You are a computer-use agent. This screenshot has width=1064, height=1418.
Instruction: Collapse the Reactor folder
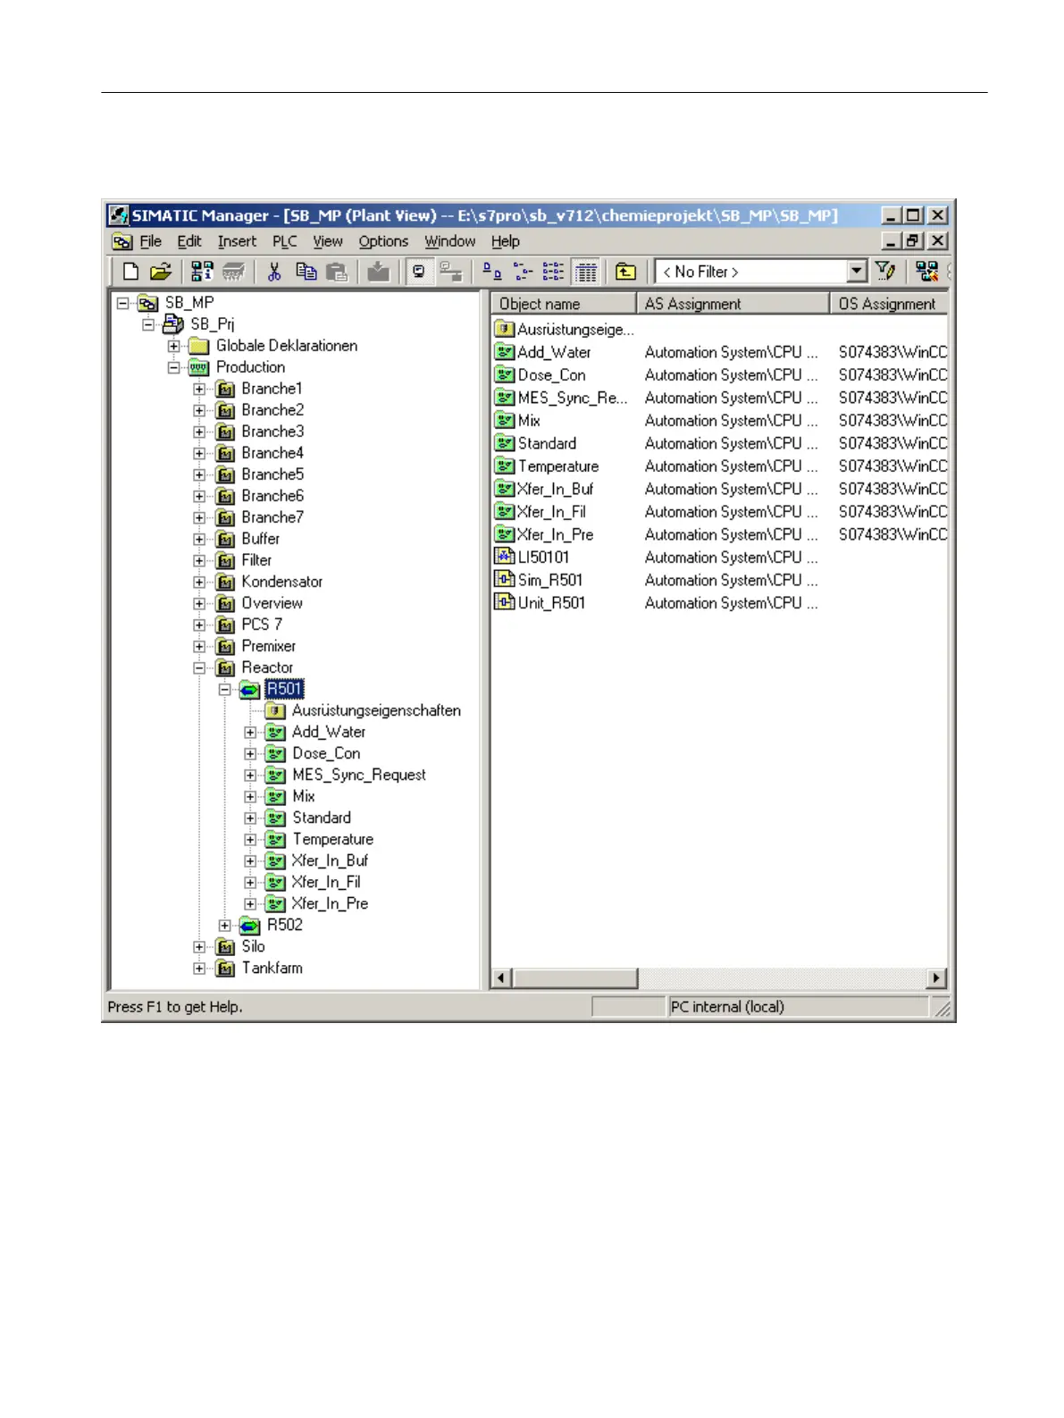(199, 667)
